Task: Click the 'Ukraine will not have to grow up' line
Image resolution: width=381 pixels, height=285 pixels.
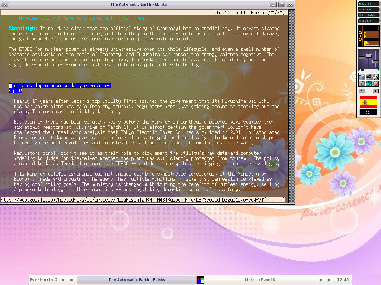Action: click(84, 18)
